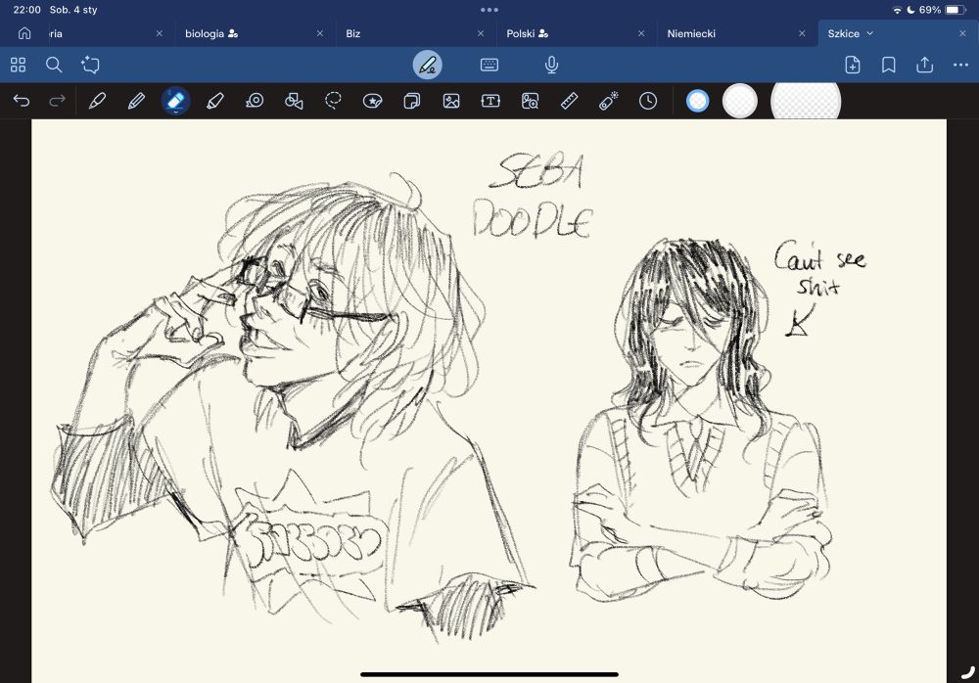979x683 pixels.
Task: Open the more options ellipsis menu
Action: point(960,65)
